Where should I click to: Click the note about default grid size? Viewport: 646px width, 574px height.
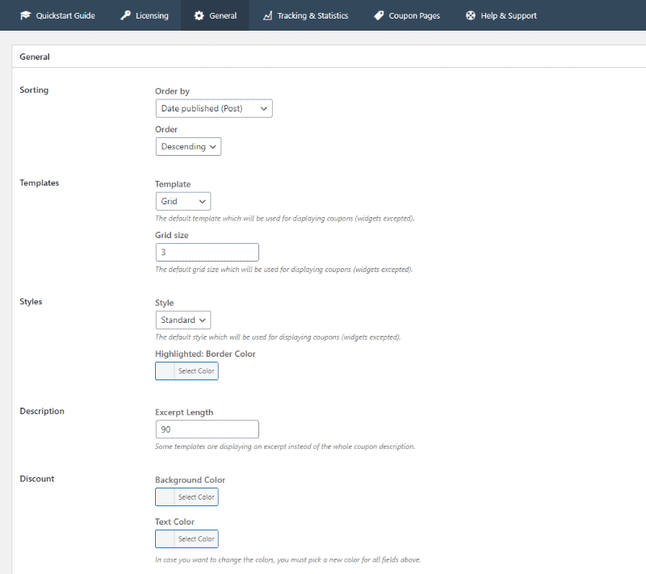click(284, 270)
